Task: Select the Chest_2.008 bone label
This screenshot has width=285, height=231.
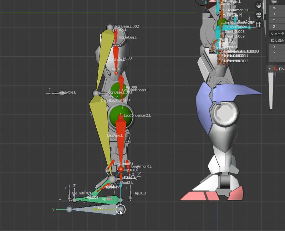Action: click(234, 32)
